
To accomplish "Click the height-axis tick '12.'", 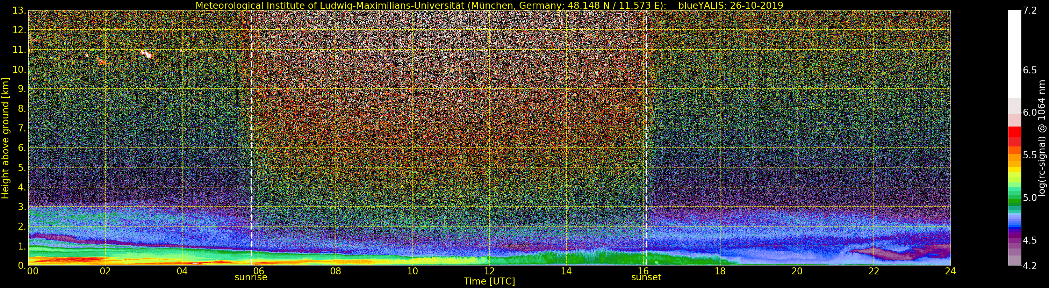I will pyautogui.click(x=19, y=30).
